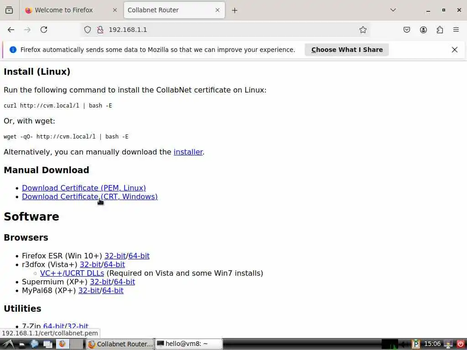
Task: Open the Save to Pocket icon
Action: pyautogui.click(x=406, y=30)
